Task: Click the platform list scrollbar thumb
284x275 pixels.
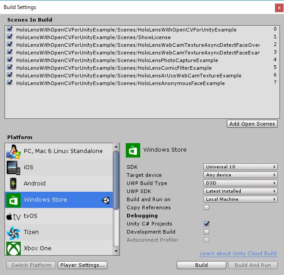Action: pos(116,180)
